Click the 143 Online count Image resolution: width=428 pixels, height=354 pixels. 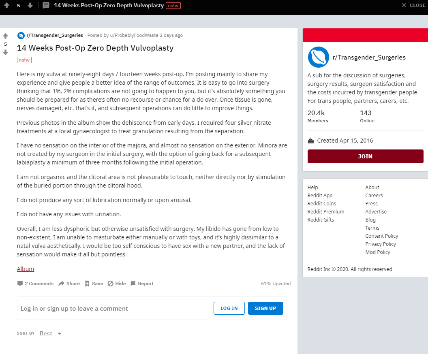click(x=367, y=117)
